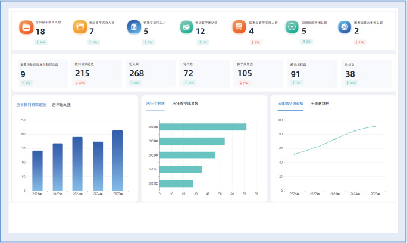Click the dark blue icon beside the count 5
407x243 pixels.
134,28
